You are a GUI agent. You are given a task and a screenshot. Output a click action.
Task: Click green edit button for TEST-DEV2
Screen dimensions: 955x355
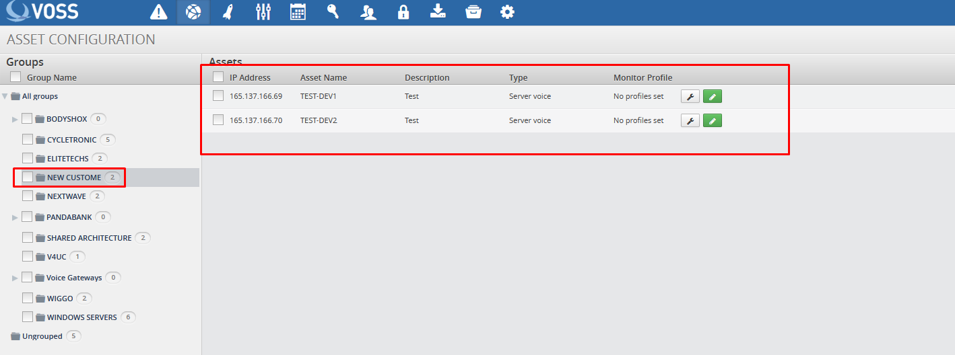tap(713, 120)
